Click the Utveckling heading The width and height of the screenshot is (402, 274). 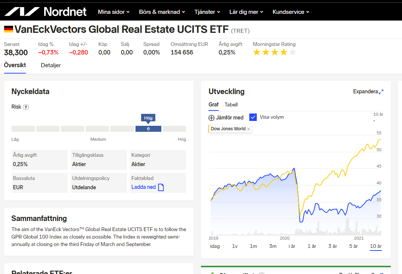[226, 91]
